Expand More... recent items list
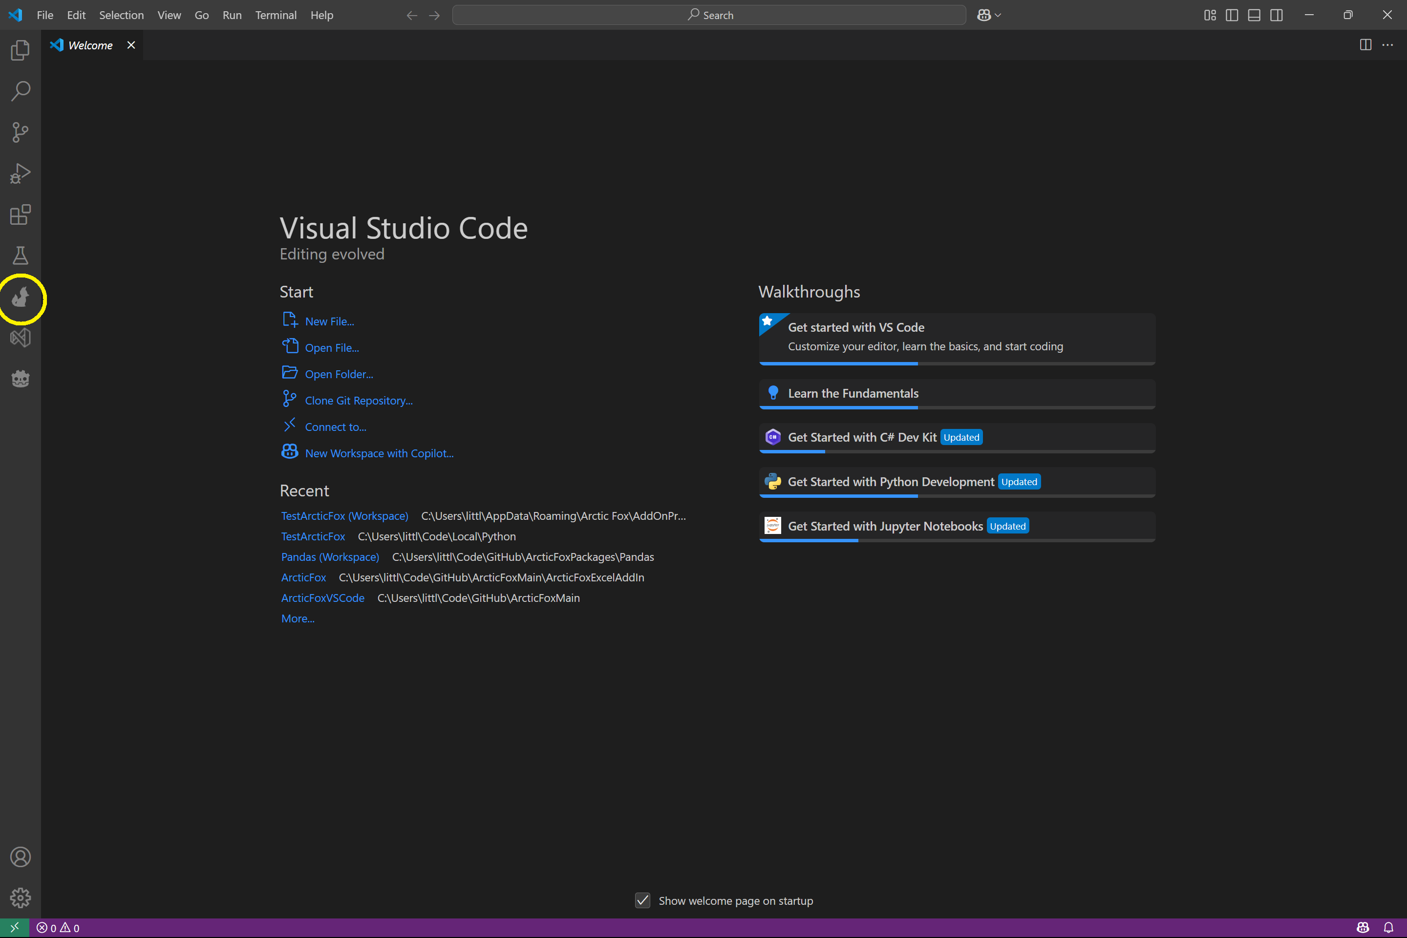The width and height of the screenshot is (1407, 938). pos(298,618)
